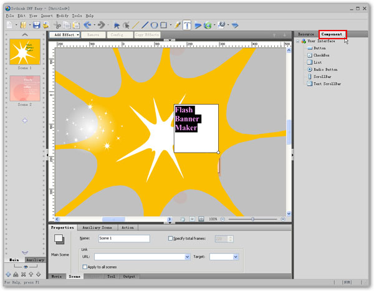
Task: Switch to the Movie bottom tab
Action: tap(57, 277)
